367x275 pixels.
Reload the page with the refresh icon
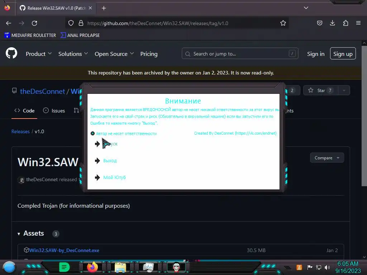[34, 23]
